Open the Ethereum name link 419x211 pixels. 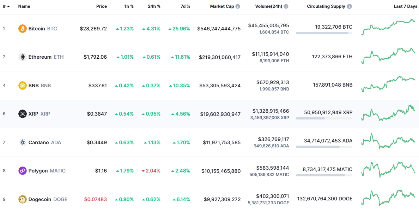(40, 57)
